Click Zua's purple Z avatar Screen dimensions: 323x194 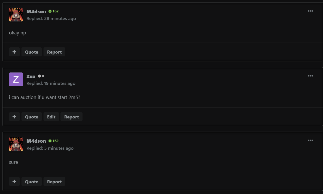point(16,80)
